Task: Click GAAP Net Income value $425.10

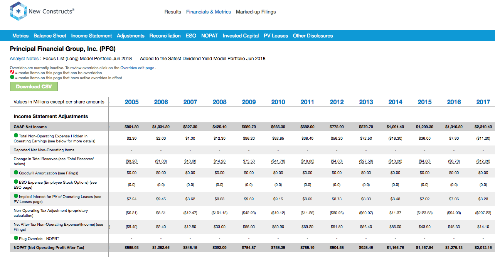Action: [219, 127]
